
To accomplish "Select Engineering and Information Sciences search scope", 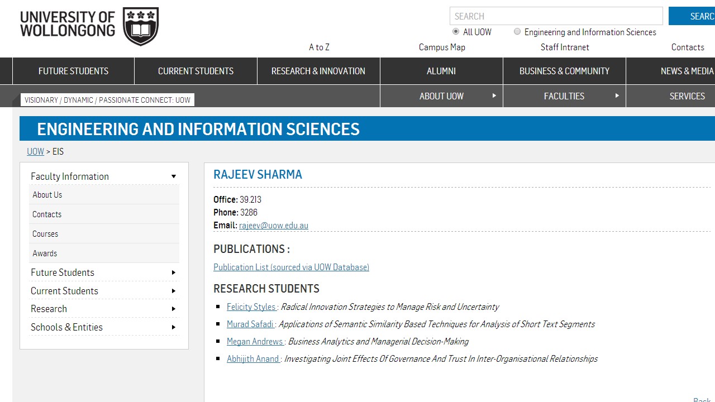I will pyautogui.click(x=517, y=32).
